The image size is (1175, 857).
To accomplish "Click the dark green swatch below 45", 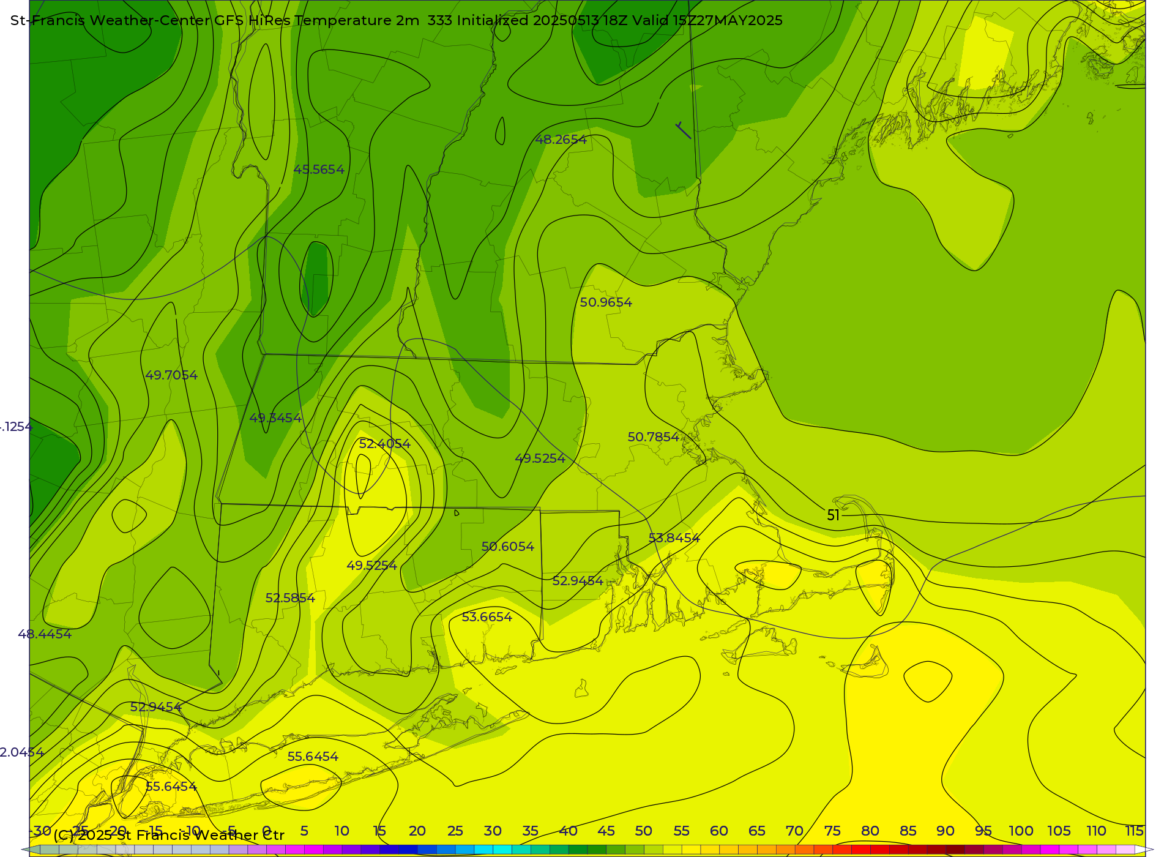I will [597, 850].
